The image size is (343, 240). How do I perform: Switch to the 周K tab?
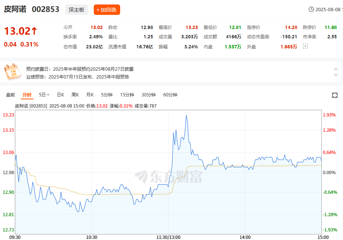click(x=75, y=95)
